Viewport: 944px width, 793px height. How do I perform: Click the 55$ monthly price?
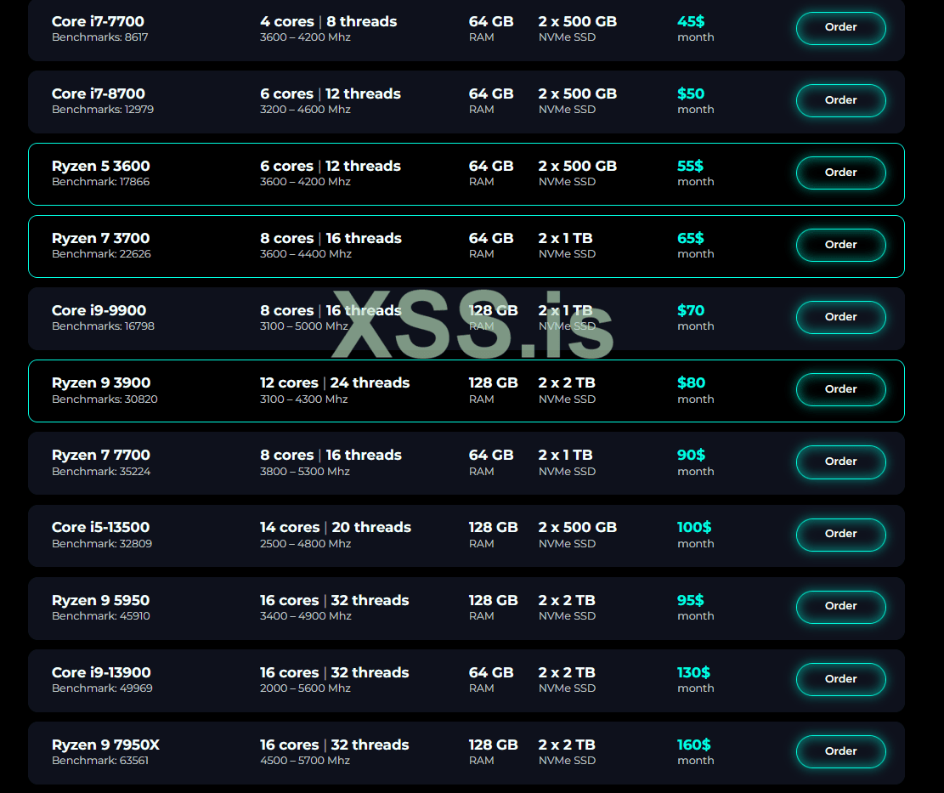click(690, 167)
